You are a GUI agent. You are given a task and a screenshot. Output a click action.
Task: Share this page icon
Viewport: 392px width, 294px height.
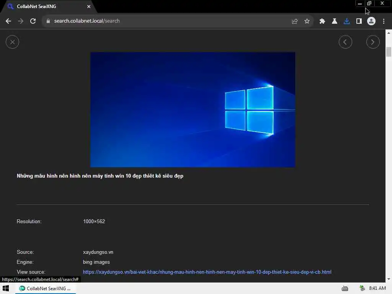click(x=295, y=21)
